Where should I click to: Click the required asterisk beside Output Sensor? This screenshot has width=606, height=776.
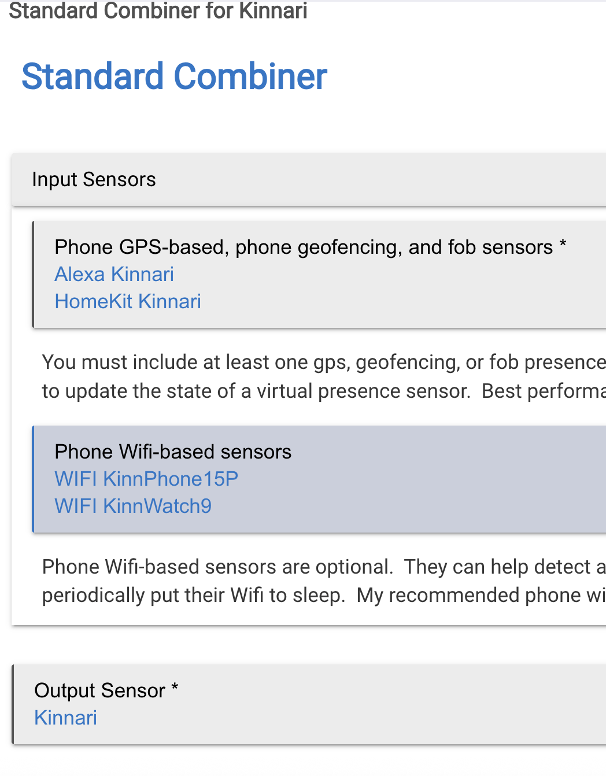[x=175, y=688]
